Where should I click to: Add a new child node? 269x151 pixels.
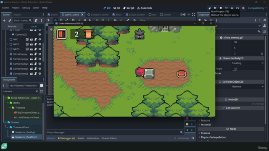tap(4, 21)
